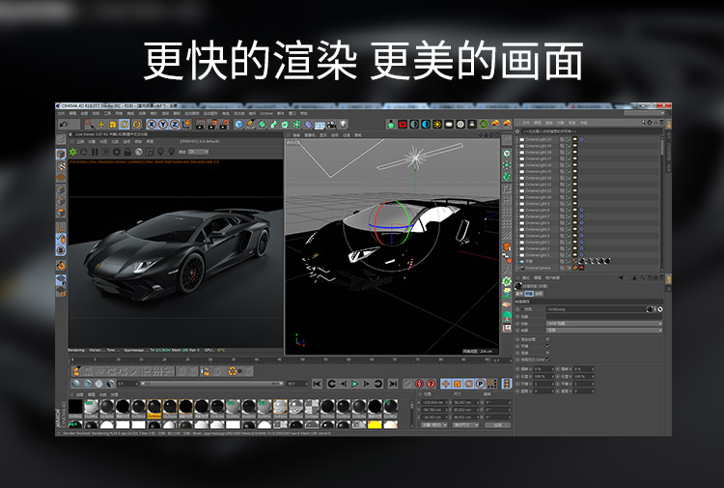Go to start of animation
Screen dimensions: 724x488
[x=317, y=384]
